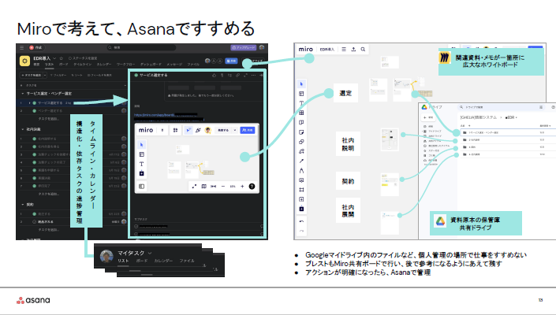Toggle completion check on row 1 of 社内決裁
Image resolution: width=556 pixels, height=315 pixels.
35,139
